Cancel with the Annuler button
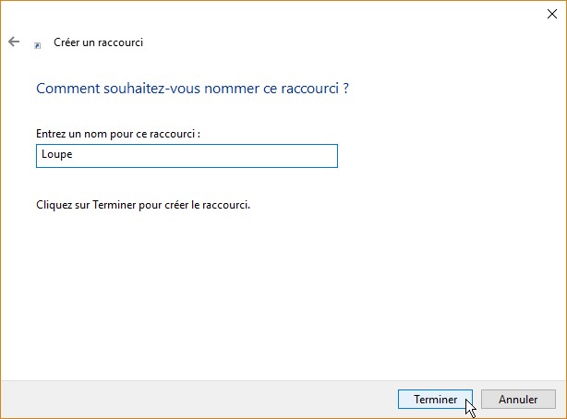This screenshot has width=567, height=419. pyautogui.click(x=518, y=400)
